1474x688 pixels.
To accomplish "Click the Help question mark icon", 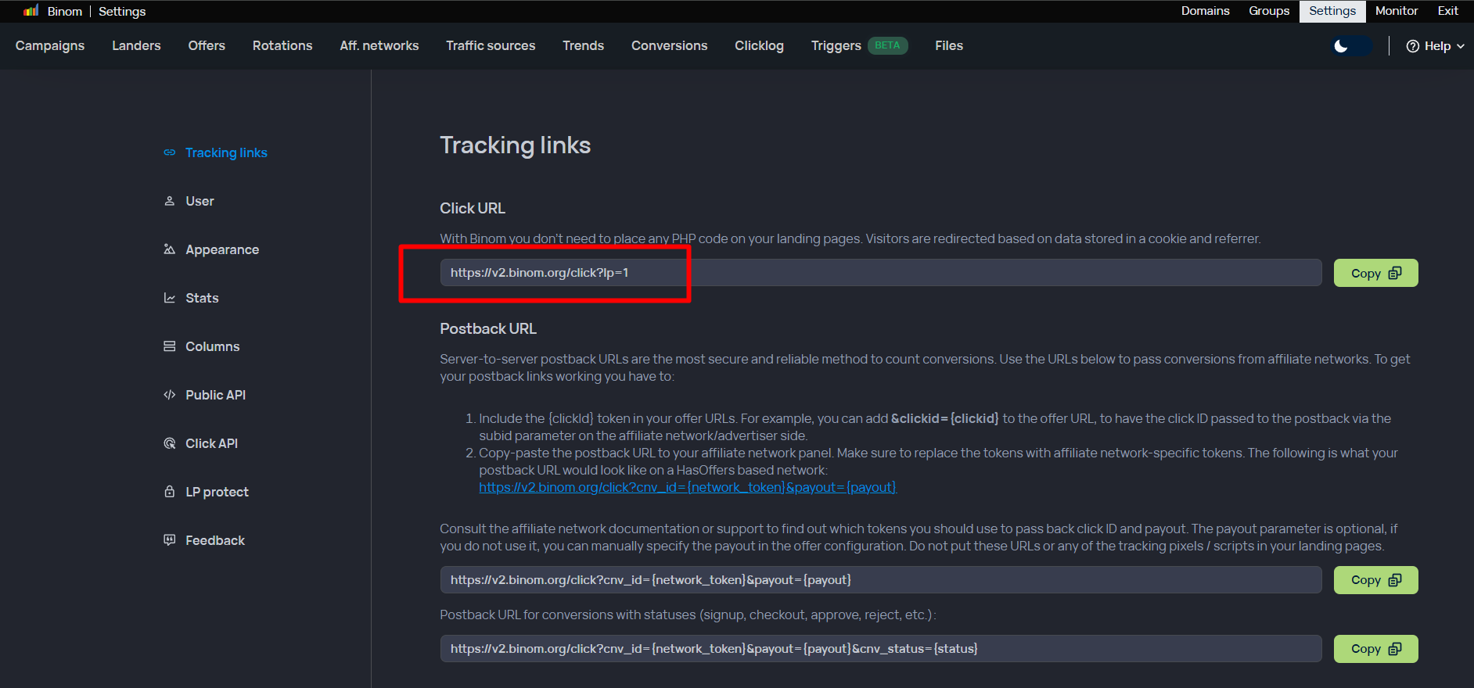I will point(1413,46).
